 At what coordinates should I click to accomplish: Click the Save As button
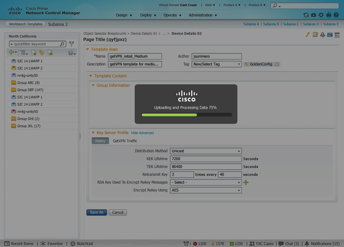point(96,212)
